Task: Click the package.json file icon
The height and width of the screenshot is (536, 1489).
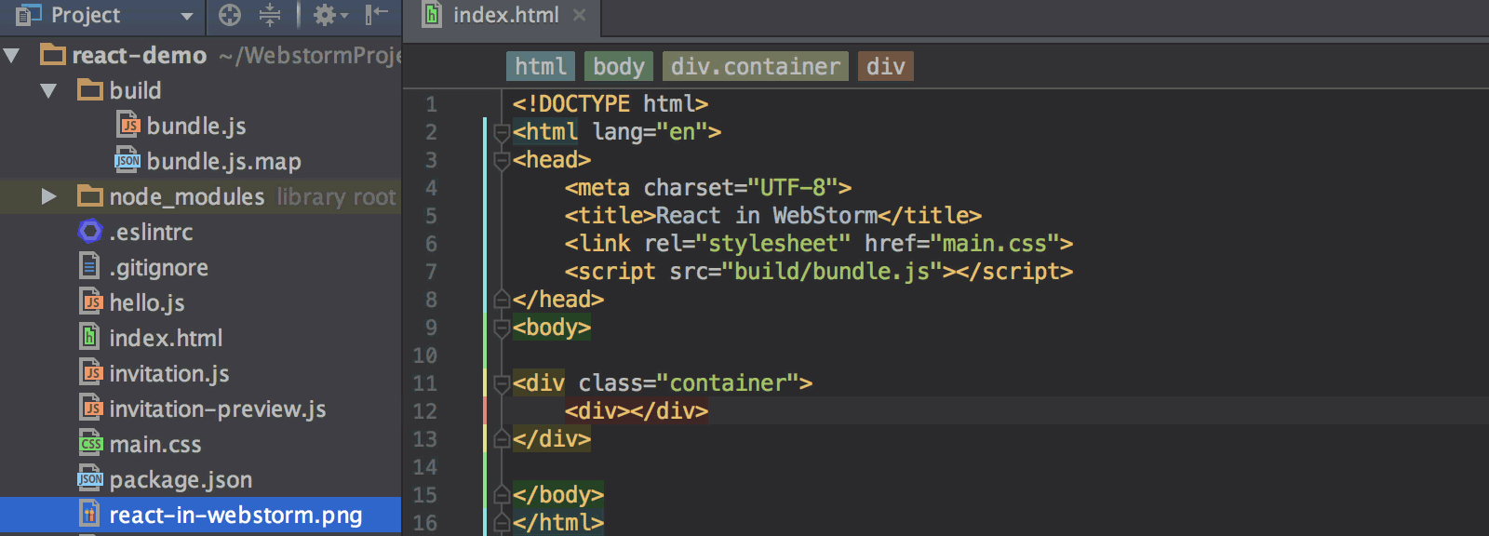Action: coord(90,479)
